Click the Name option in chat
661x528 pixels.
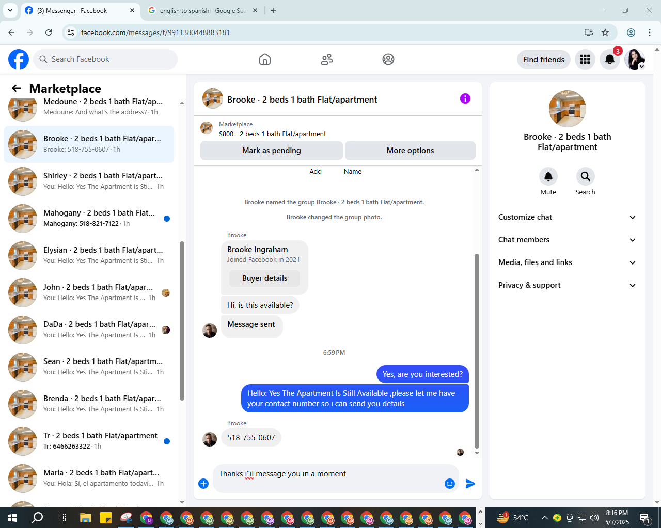(x=353, y=171)
